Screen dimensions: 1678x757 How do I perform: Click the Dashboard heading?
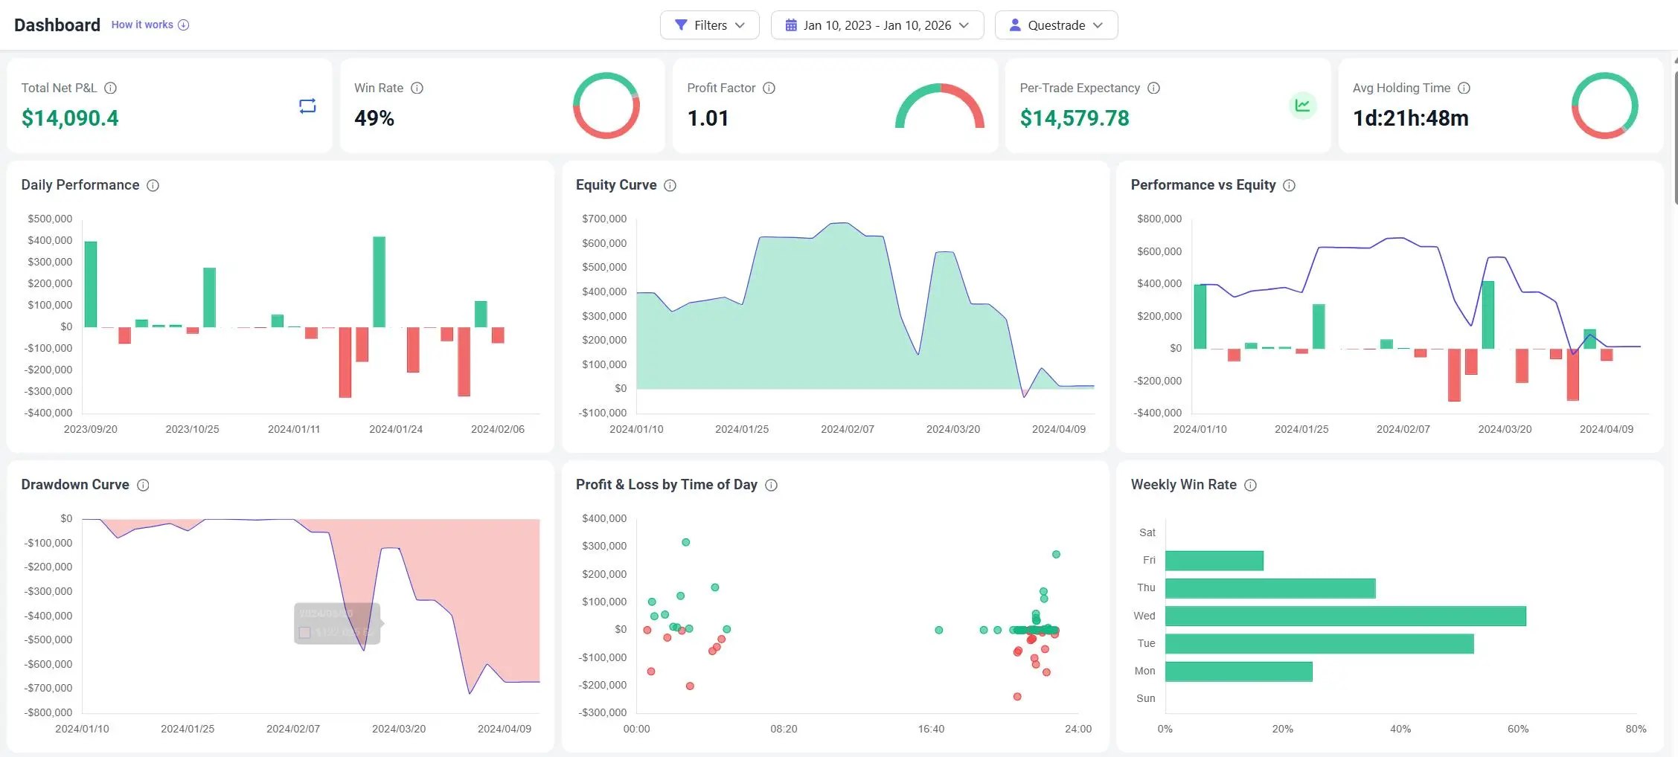pyautogui.click(x=56, y=25)
